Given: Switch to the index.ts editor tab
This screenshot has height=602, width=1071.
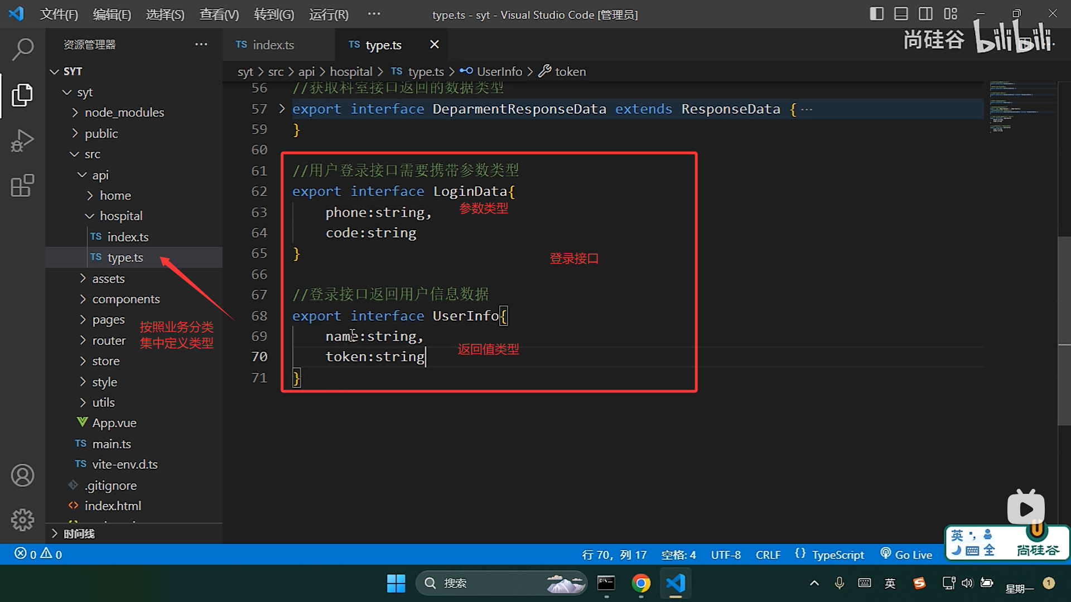Looking at the screenshot, I should [x=273, y=45].
